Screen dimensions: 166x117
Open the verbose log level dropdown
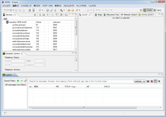click(x=140, y=81)
